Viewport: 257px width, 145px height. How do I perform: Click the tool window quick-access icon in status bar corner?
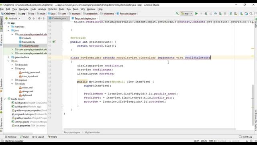2,141
